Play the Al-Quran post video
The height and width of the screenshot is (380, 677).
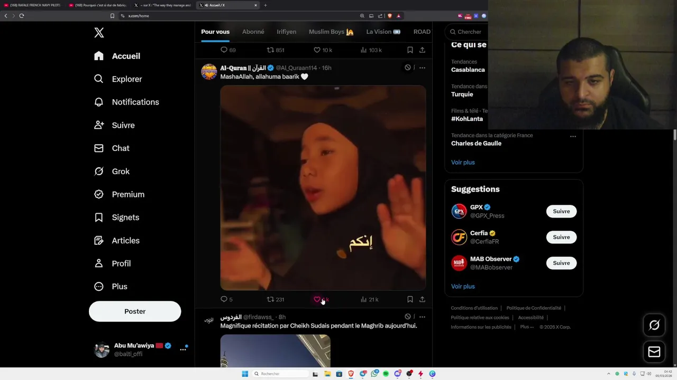coord(323,188)
